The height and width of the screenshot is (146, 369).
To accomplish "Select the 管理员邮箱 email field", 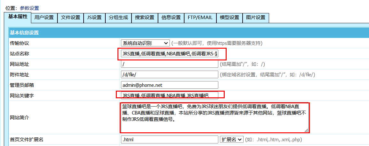I will click(x=169, y=85).
